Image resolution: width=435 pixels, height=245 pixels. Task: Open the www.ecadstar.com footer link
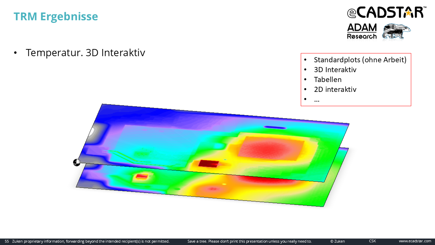(415, 241)
